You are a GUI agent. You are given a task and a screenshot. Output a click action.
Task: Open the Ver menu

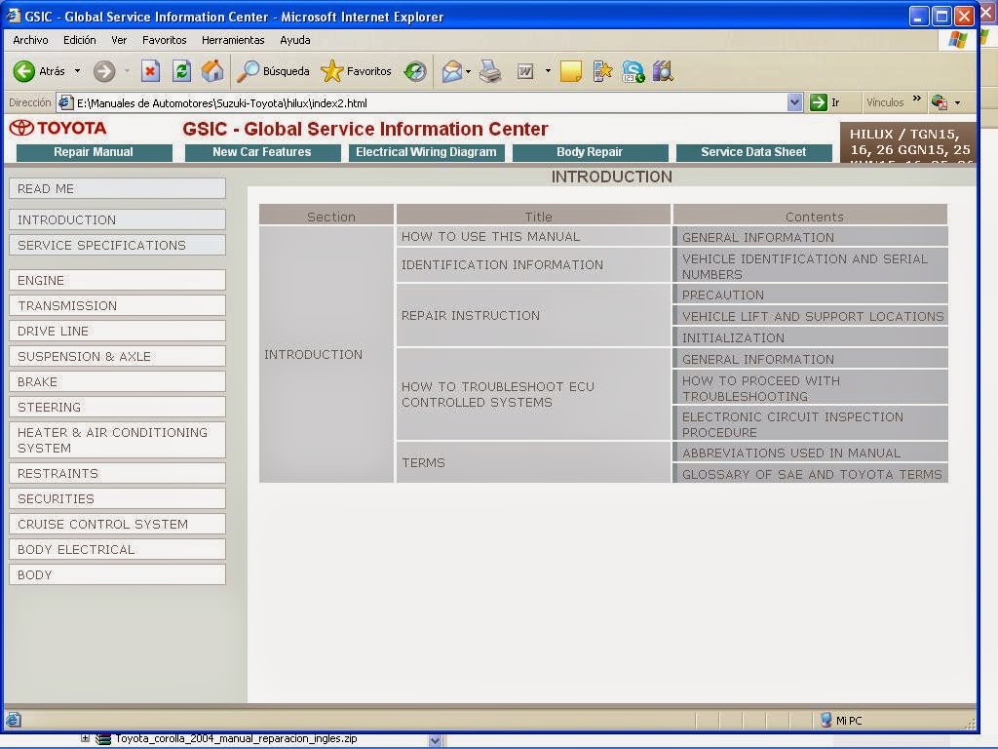[119, 39]
